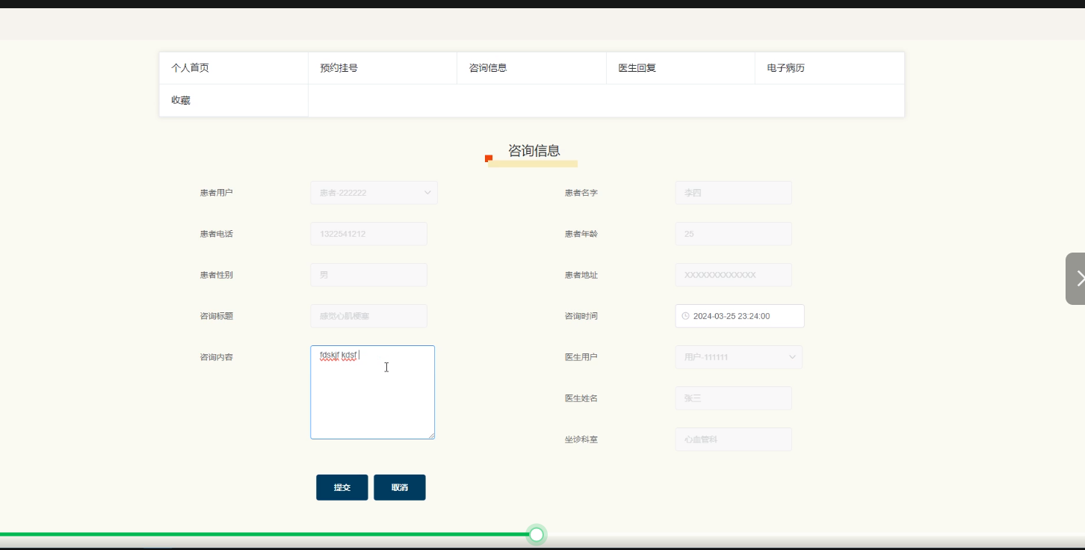Click the textarea resize grip corner
This screenshot has width=1085, height=550.
pyautogui.click(x=430, y=435)
